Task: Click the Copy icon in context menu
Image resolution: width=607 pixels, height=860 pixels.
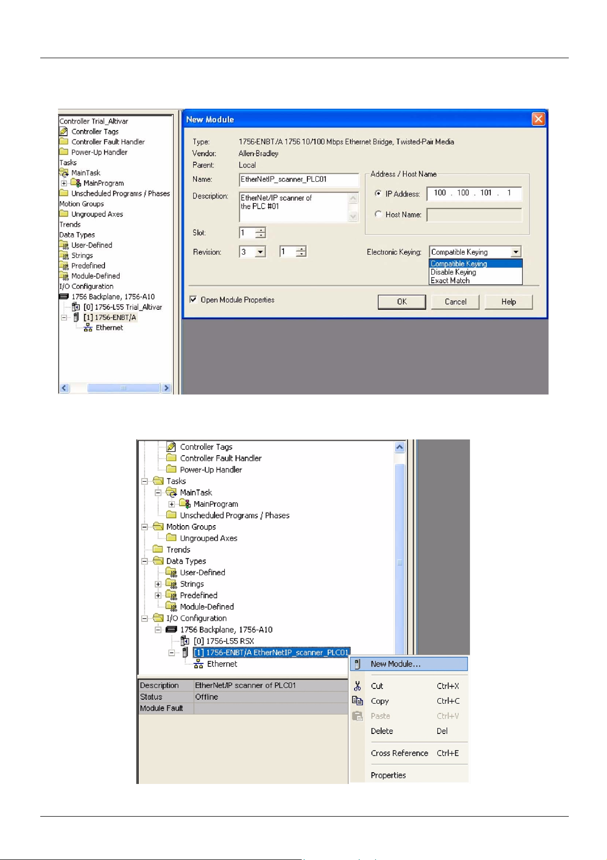Action: click(x=357, y=701)
